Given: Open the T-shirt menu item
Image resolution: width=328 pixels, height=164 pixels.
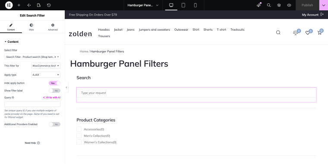Looking at the screenshot, I should 221,29.
